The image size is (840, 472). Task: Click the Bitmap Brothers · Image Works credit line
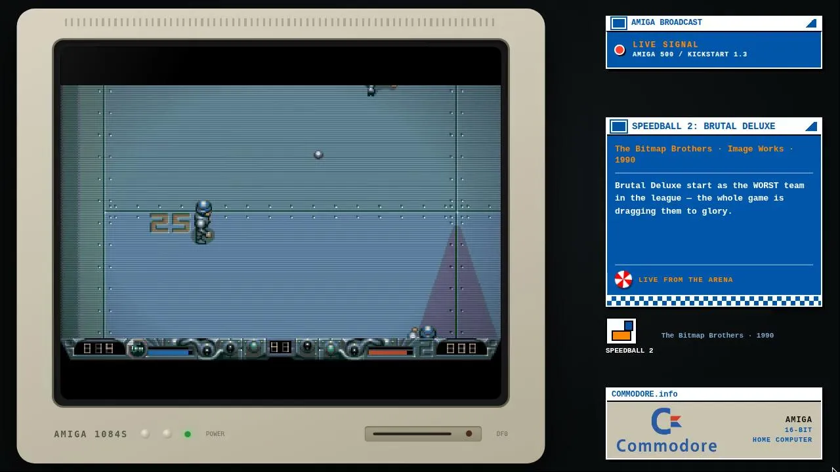click(704, 154)
